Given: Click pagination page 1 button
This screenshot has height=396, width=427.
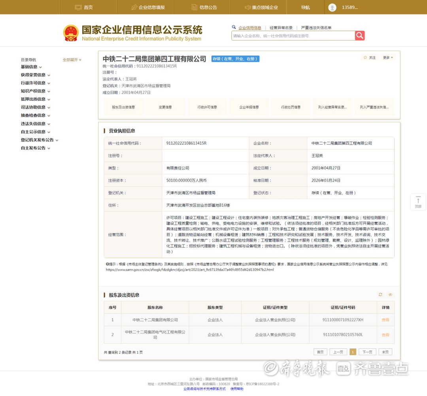Looking at the screenshot, I should coord(353,352).
